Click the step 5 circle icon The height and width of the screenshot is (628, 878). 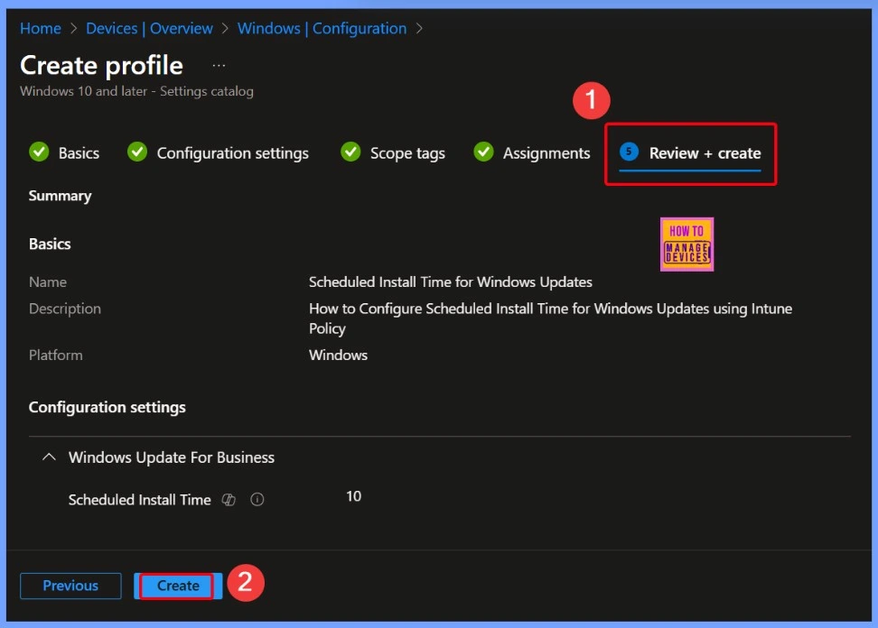(x=629, y=152)
